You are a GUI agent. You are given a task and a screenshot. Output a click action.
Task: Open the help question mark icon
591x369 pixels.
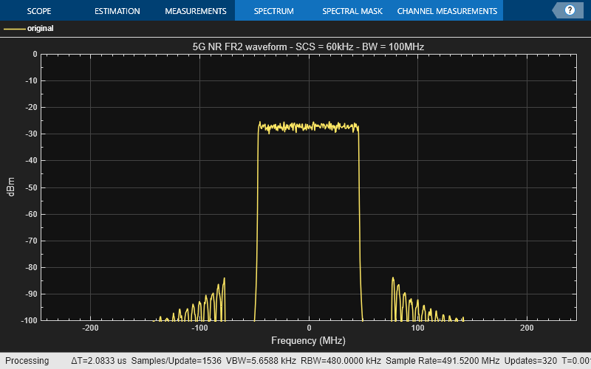[570, 11]
